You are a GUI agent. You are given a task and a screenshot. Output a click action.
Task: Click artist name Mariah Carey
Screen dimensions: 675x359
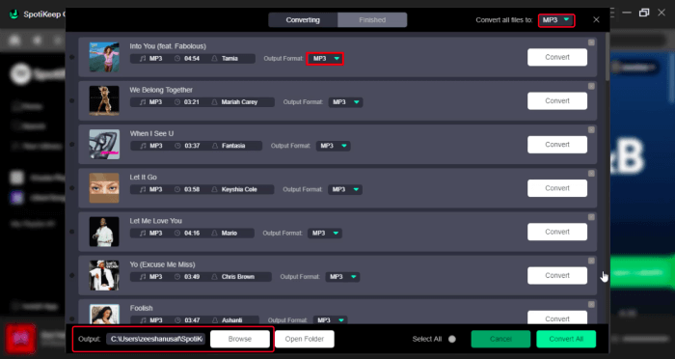[x=239, y=102]
